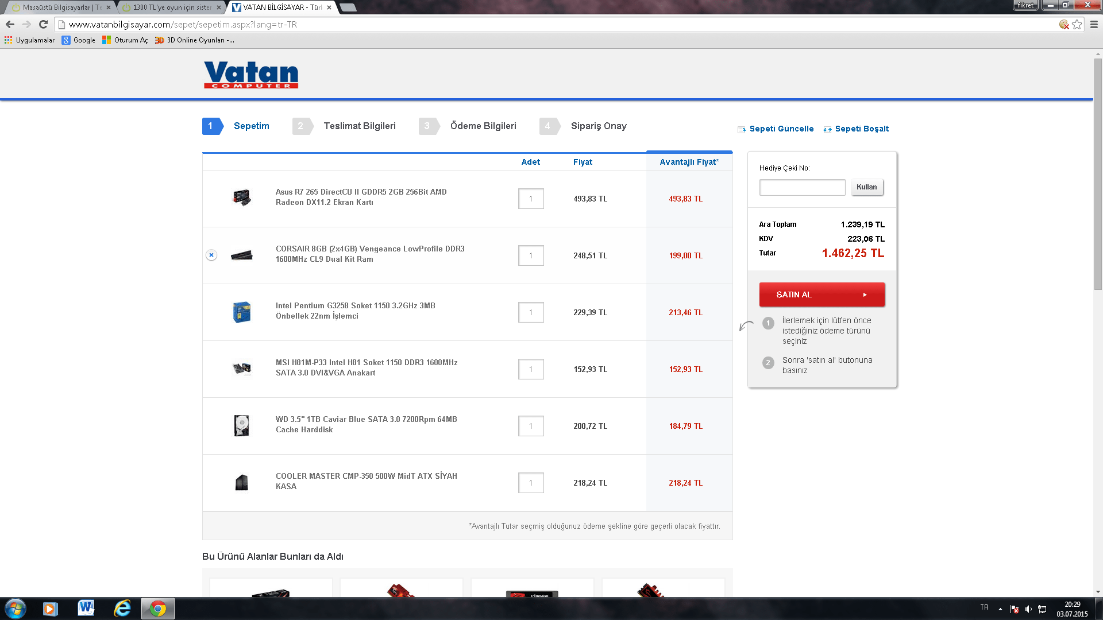This screenshot has width=1103, height=620.
Task: Click the WD Caviar Blue harddisk image
Action: [241, 425]
